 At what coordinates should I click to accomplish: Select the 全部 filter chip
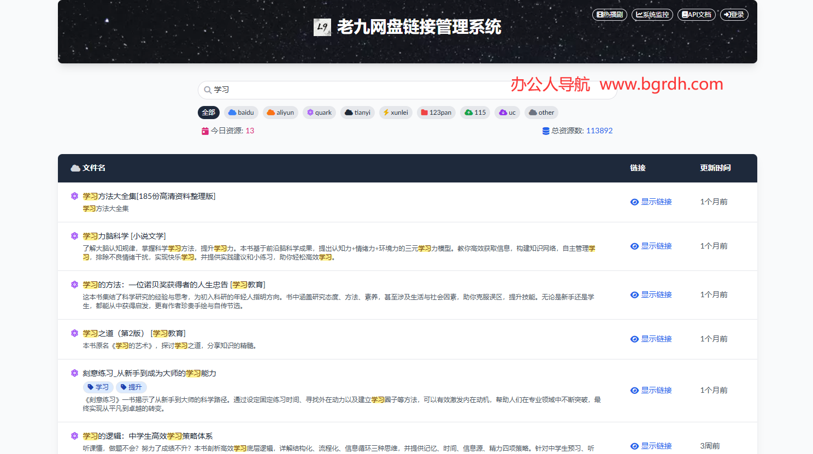pyautogui.click(x=208, y=112)
